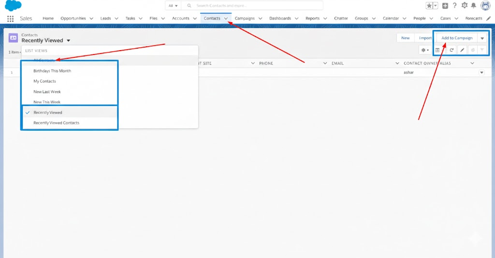Refresh the contacts list view

(451, 50)
